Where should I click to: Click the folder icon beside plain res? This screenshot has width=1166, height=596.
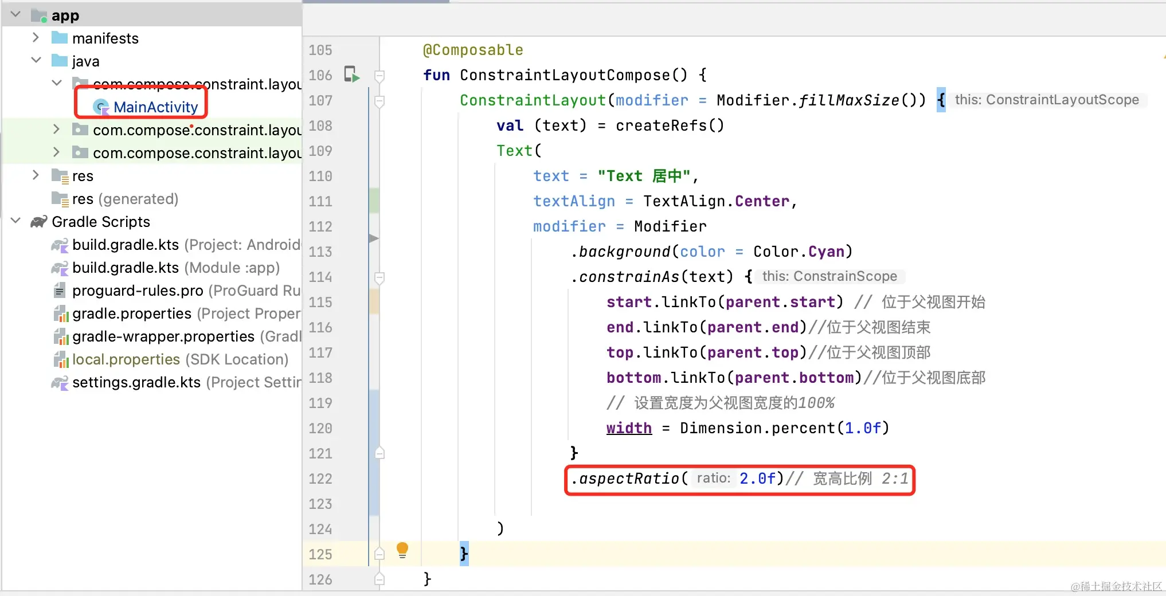tap(60, 176)
